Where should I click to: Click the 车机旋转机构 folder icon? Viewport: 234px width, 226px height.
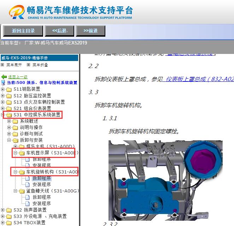(22, 172)
